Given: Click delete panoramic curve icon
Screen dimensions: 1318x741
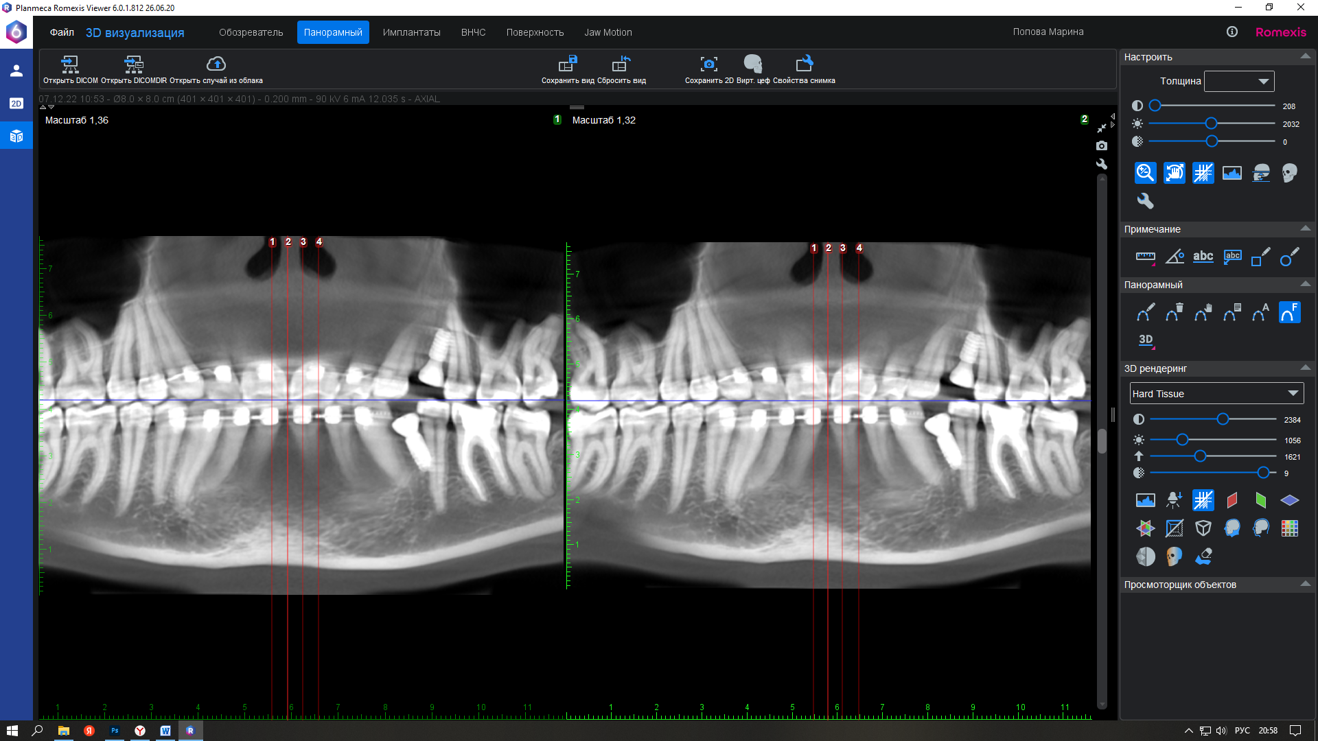Looking at the screenshot, I should click(x=1174, y=312).
